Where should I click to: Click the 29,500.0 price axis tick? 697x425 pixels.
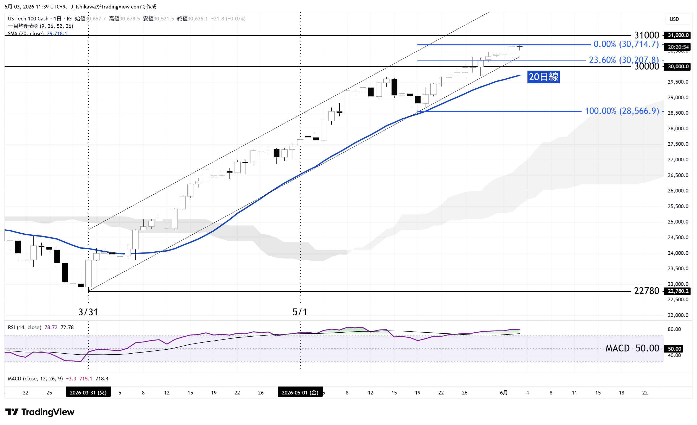678,82
